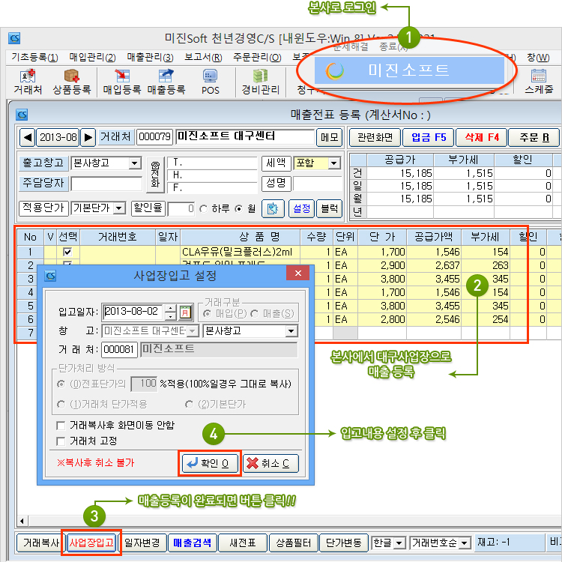Go to next month with right arrow

point(88,137)
